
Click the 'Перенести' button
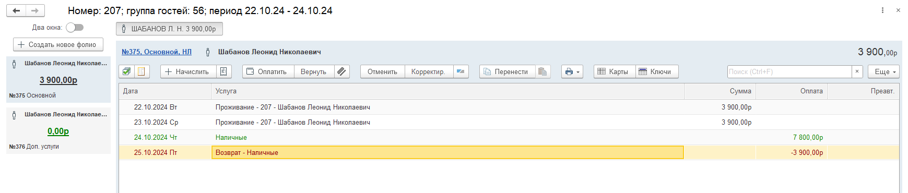pyautogui.click(x=507, y=71)
